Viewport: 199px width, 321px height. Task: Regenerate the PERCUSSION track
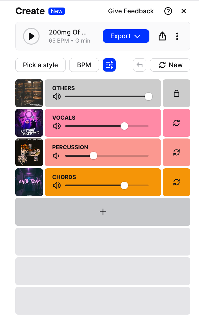click(176, 152)
